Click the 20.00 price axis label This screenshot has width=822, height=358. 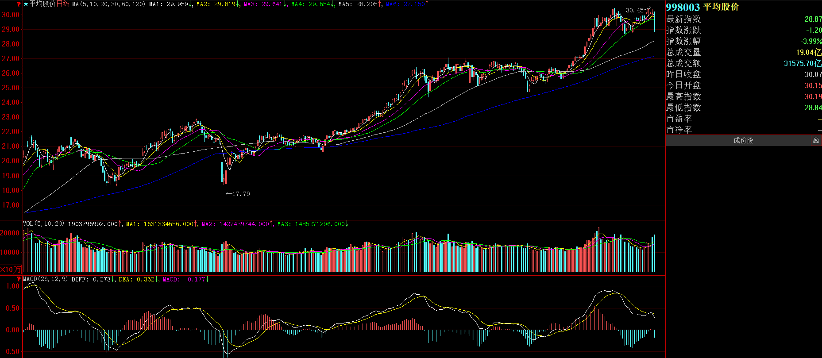[11, 161]
